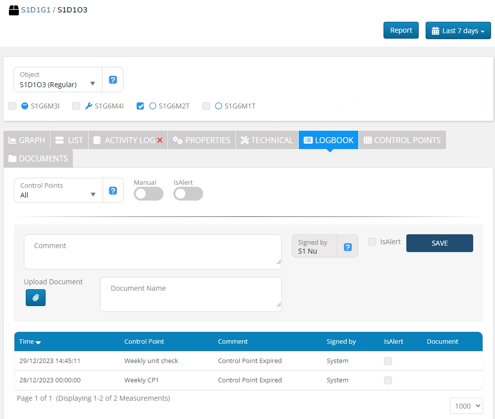The image size is (495, 419).
Task: Click the package icon beside S1D1G1 breadcrumb
Action: tap(14, 9)
